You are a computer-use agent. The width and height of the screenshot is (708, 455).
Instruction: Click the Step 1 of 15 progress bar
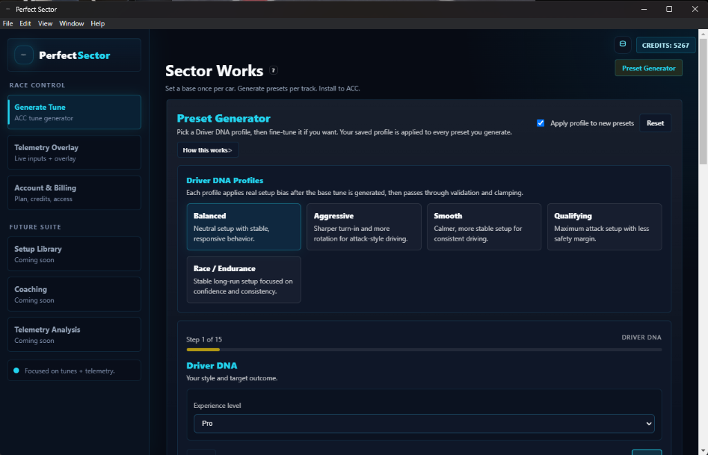click(424, 349)
